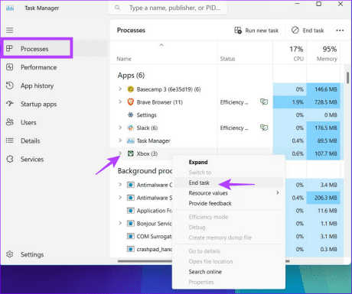
Task: Click Go to details in the context menu
Action: (229, 251)
